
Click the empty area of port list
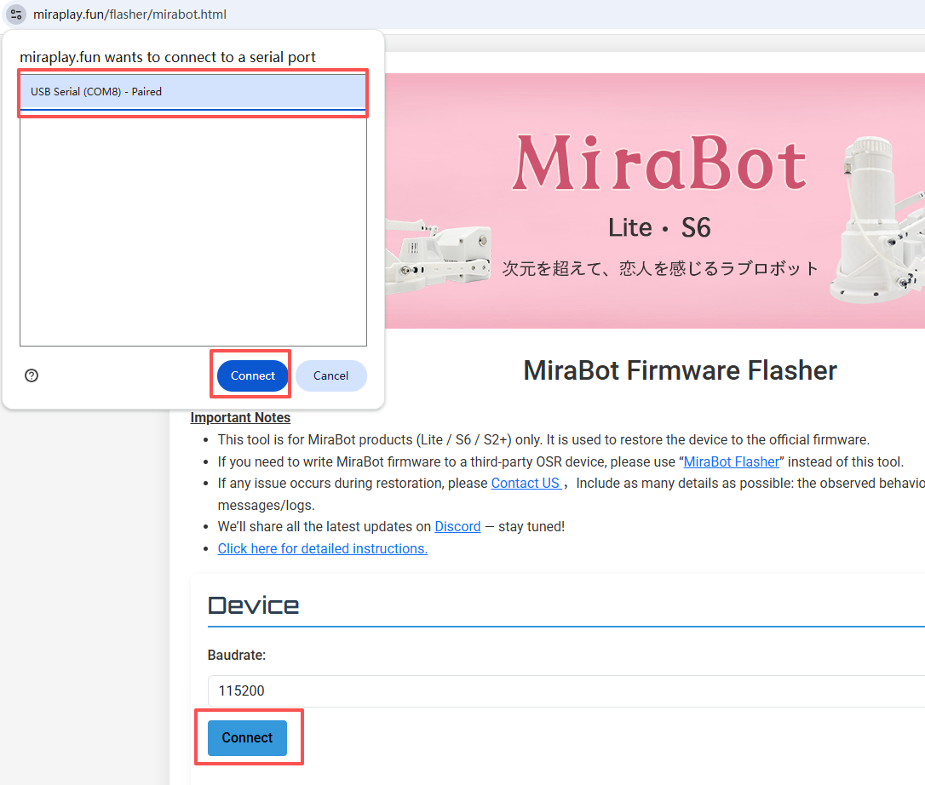(x=193, y=230)
